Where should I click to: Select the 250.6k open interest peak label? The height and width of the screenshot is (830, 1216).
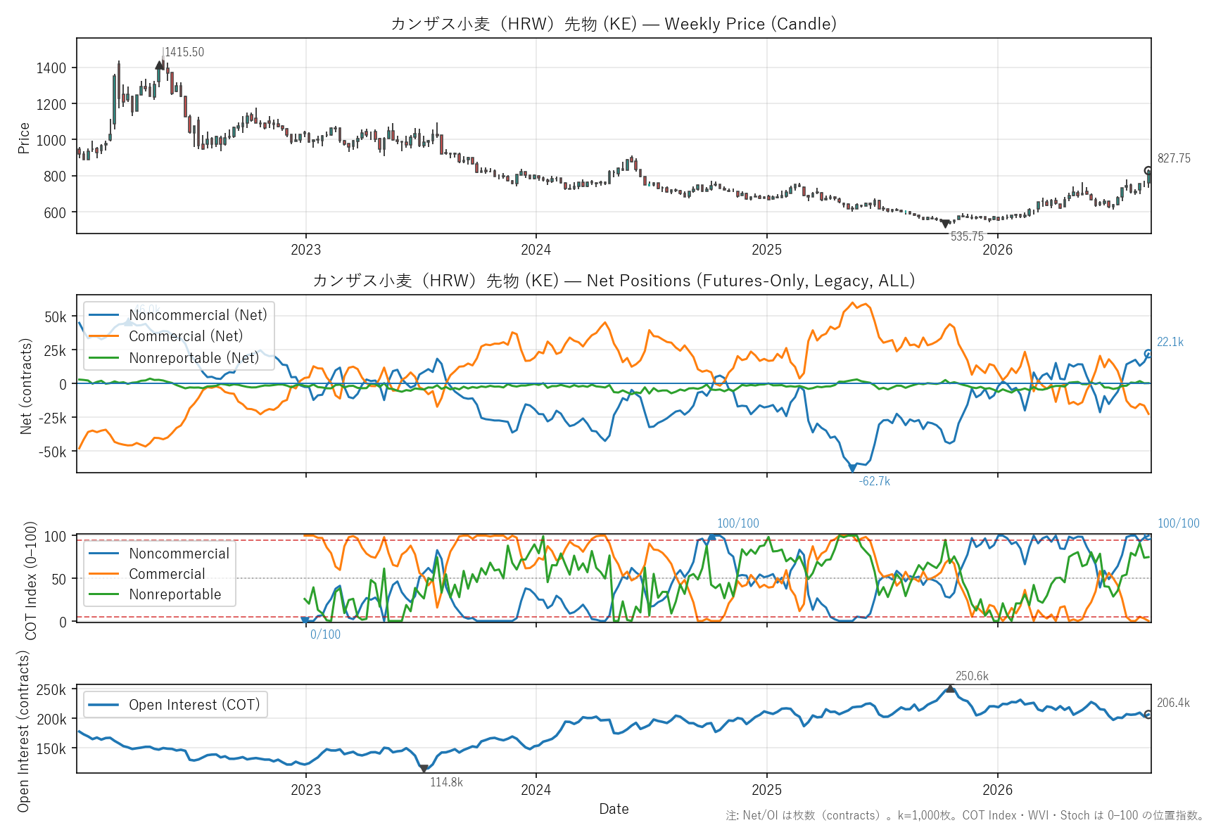(x=972, y=676)
